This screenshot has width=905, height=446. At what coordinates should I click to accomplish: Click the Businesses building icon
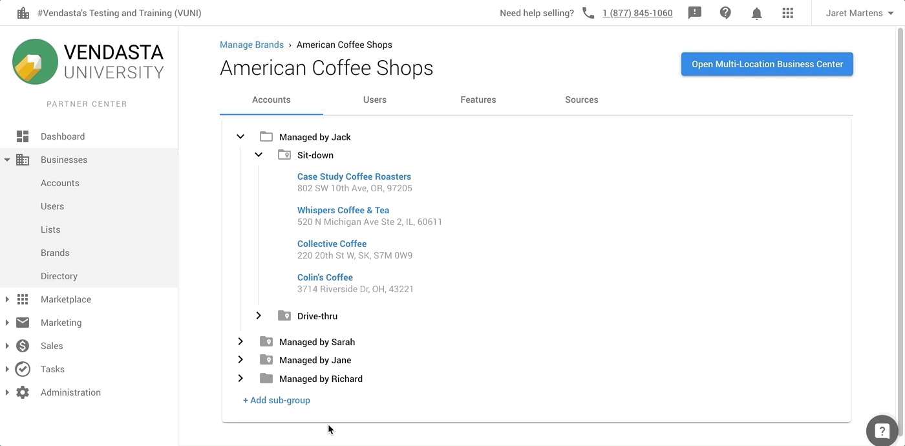[x=23, y=160]
